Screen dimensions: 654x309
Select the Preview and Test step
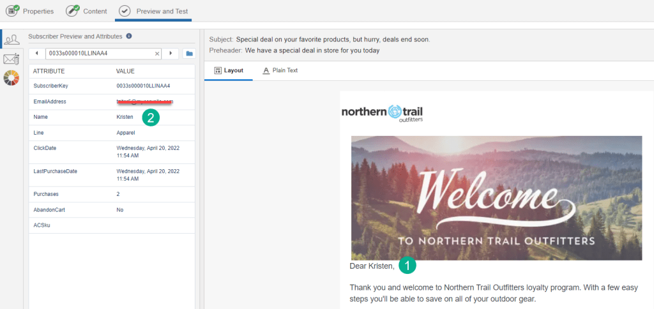click(x=153, y=11)
